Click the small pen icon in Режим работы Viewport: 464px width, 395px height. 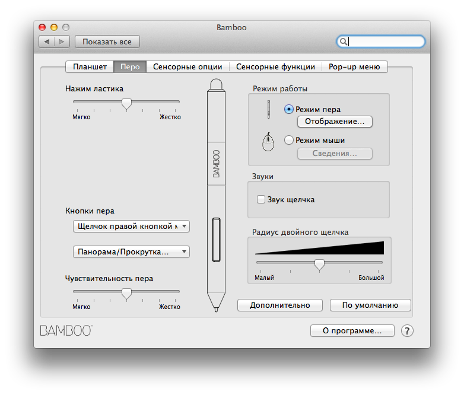(x=269, y=110)
